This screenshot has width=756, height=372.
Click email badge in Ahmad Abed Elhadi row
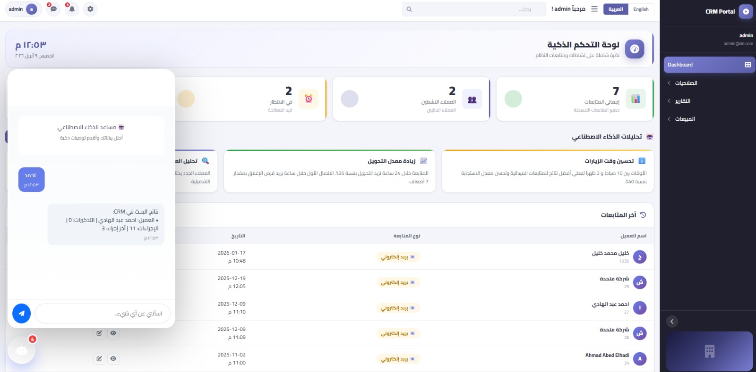point(398,359)
